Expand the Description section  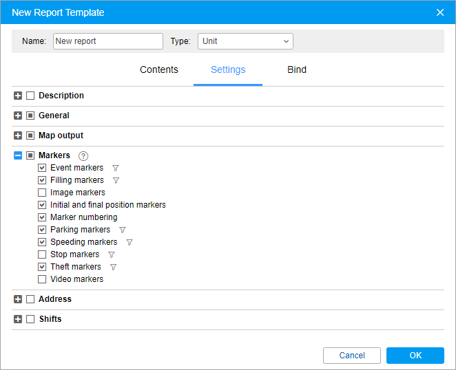pos(18,96)
